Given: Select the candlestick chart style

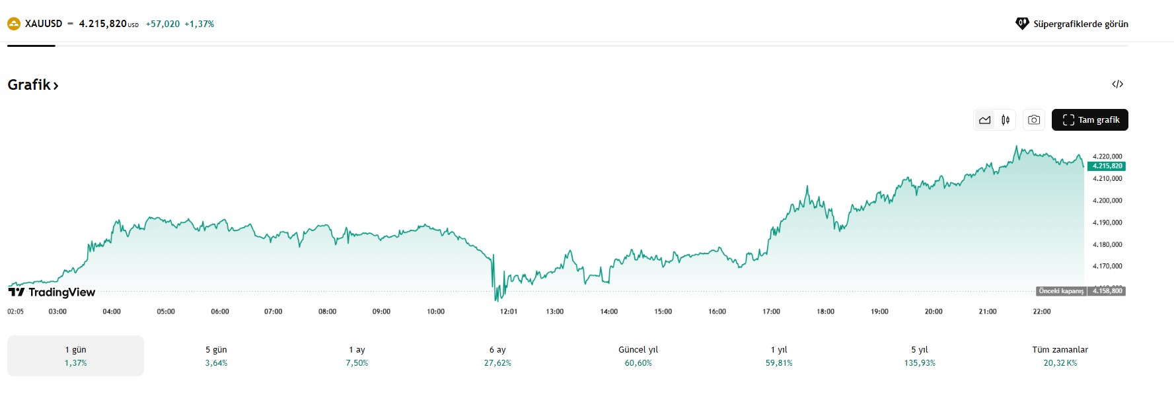Looking at the screenshot, I should coord(1004,119).
